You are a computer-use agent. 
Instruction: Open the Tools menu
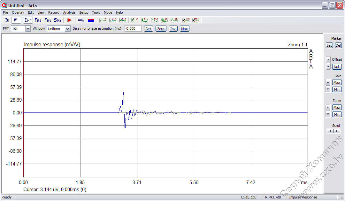96,12
